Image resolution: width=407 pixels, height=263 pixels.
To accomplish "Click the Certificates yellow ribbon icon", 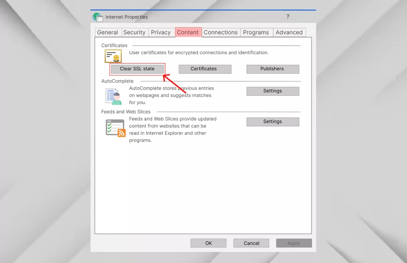I will coord(113,55).
